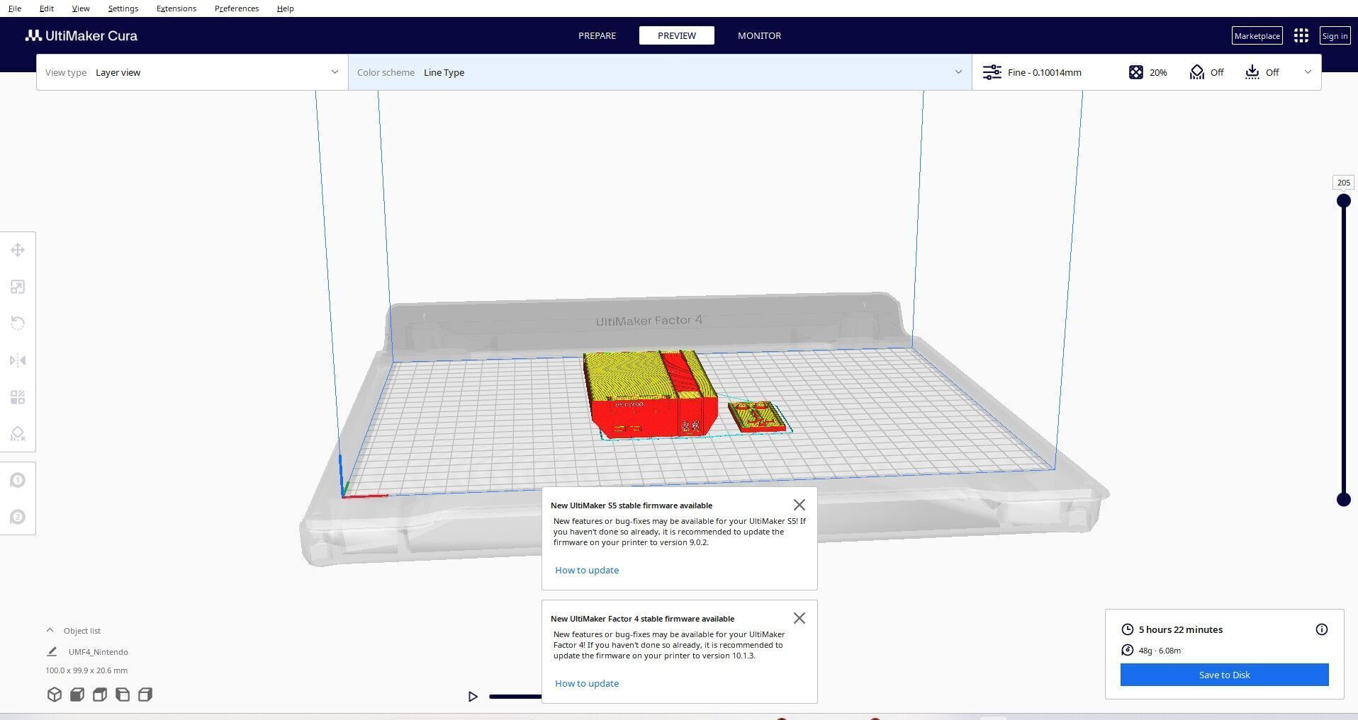Open the File menu
This screenshot has width=1358, height=720.
click(x=14, y=8)
